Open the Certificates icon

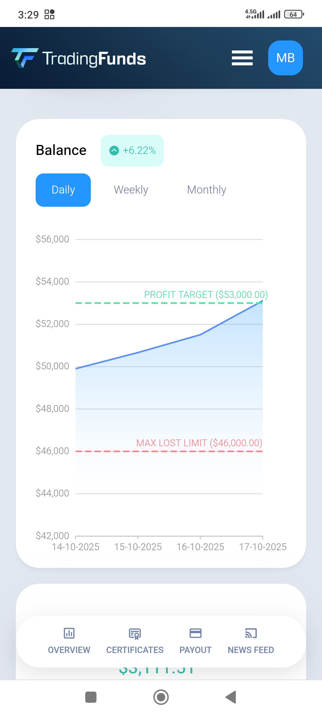pos(135,634)
